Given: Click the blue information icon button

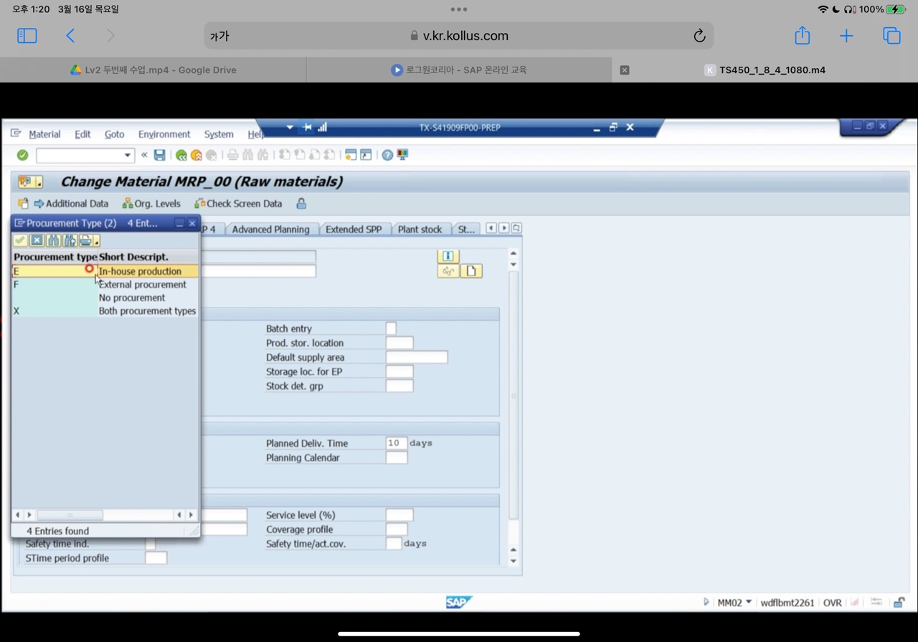Looking at the screenshot, I should (448, 256).
